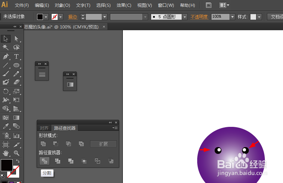Open the opacity 100% dropdown
The image size is (283, 183).
click(232, 17)
